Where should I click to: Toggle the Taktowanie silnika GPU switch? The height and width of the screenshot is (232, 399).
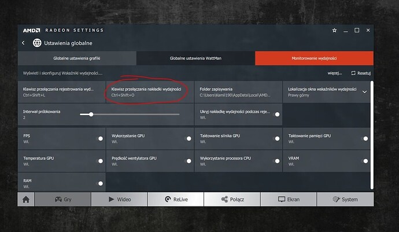coord(276,138)
